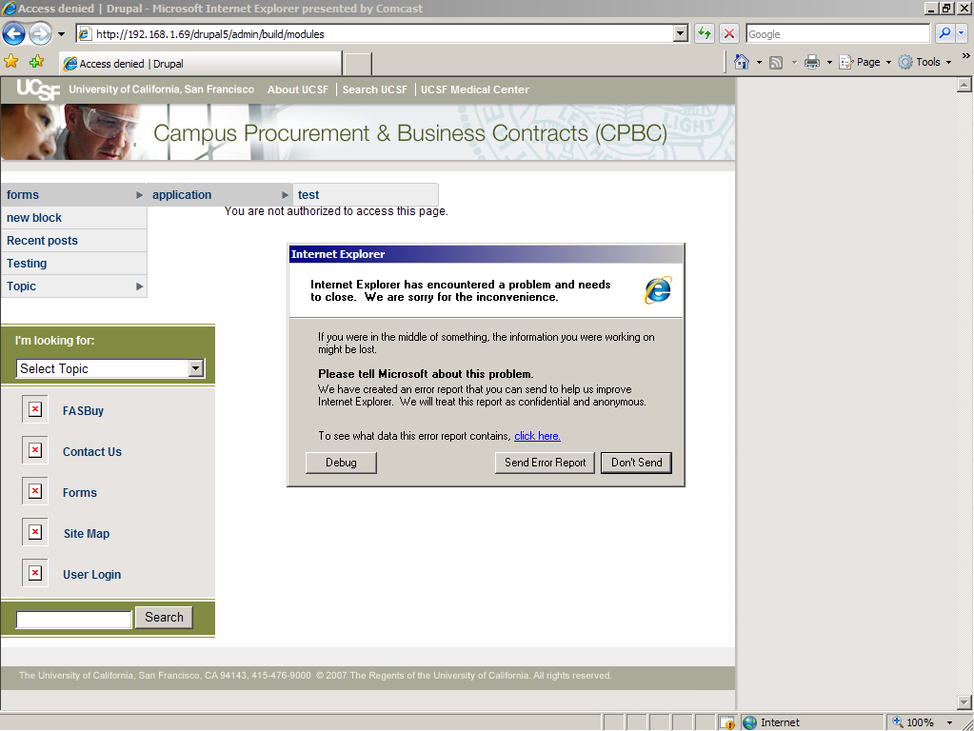
Task: Select the 'Access denied | Drupal' tab
Action: pyautogui.click(x=200, y=64)
